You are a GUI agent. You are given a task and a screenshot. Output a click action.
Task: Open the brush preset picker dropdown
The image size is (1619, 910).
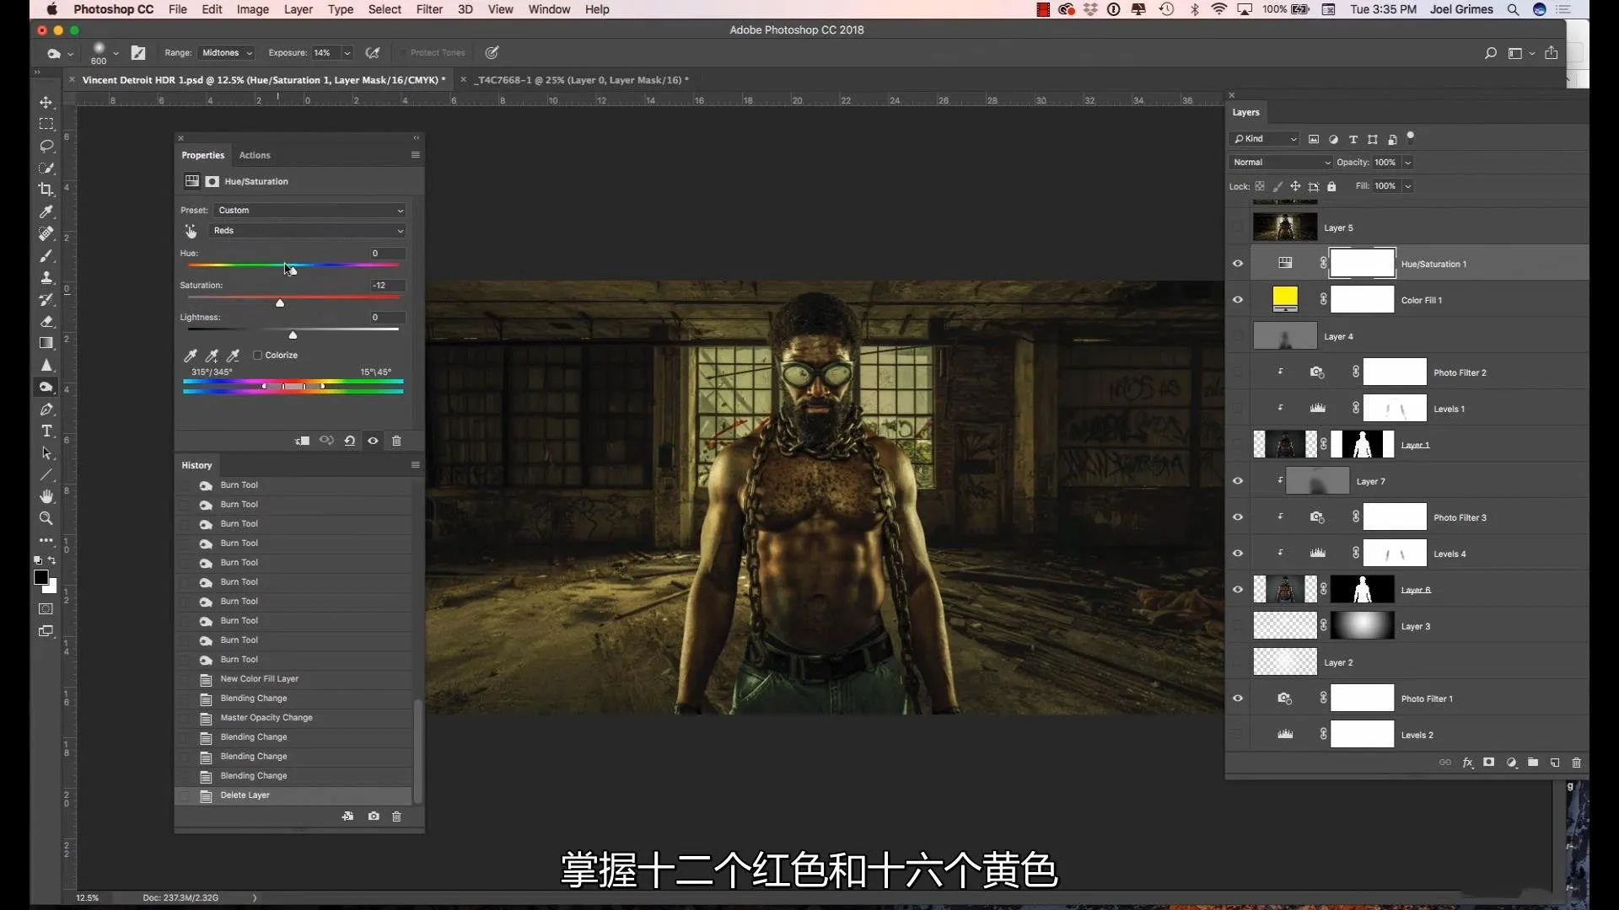pos(116,53)
